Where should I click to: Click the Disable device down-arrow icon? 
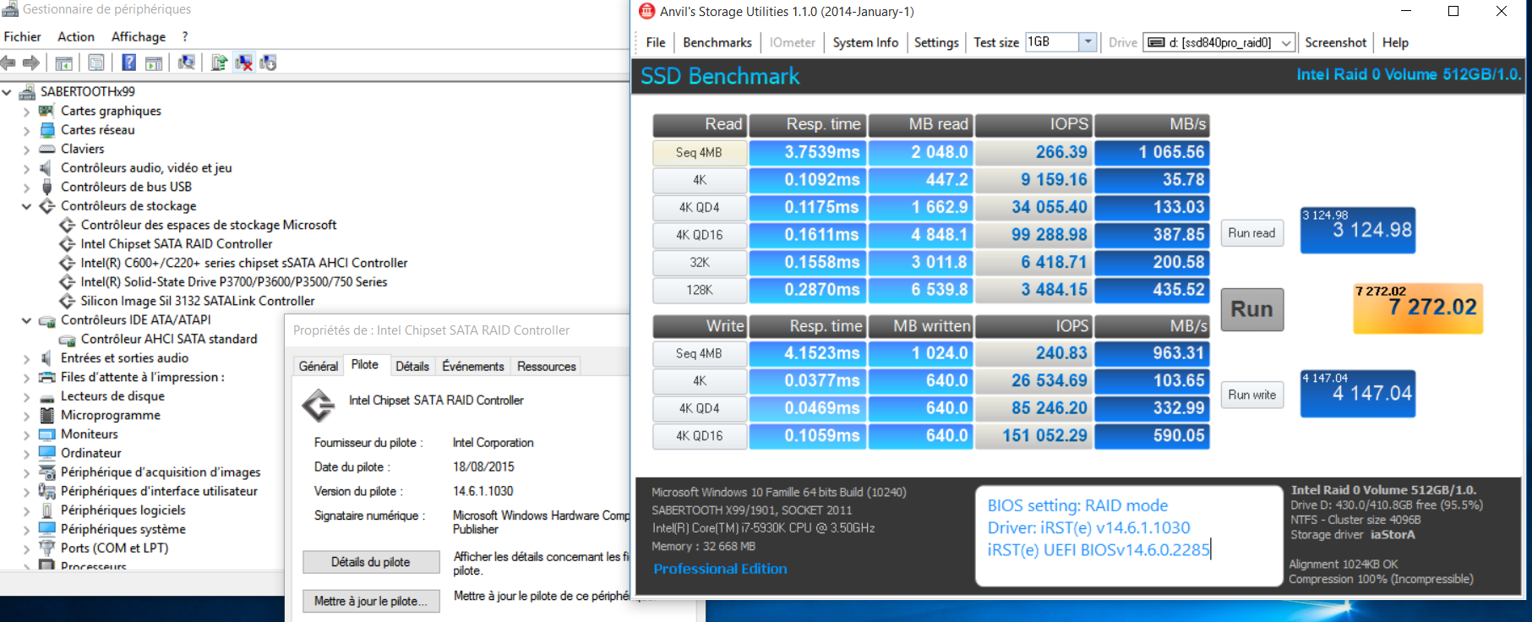coord(268,63)
